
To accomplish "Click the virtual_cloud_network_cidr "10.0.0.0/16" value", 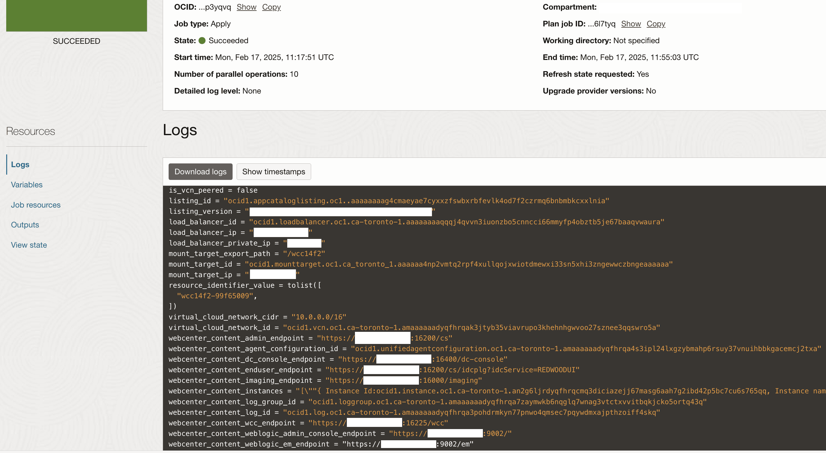I will click(319, 317).
